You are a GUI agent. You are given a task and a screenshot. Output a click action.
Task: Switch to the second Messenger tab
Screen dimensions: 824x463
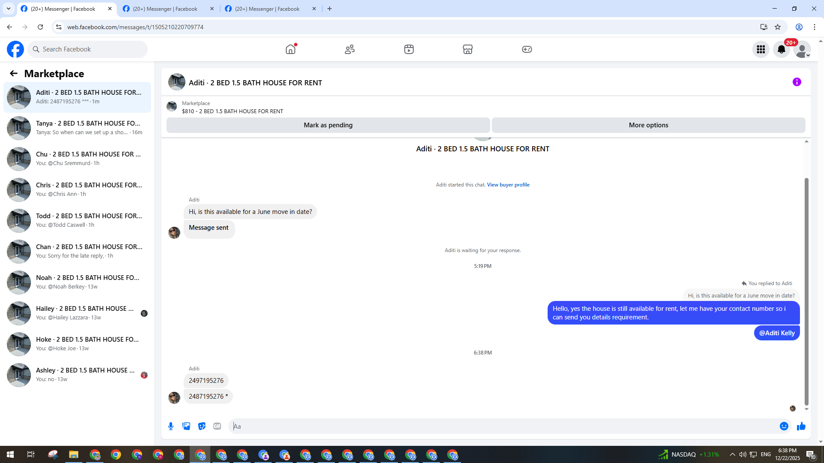(x=165, y=9)
